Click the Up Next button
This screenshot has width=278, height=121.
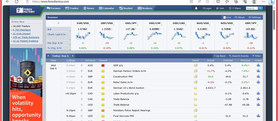(219, 56)
